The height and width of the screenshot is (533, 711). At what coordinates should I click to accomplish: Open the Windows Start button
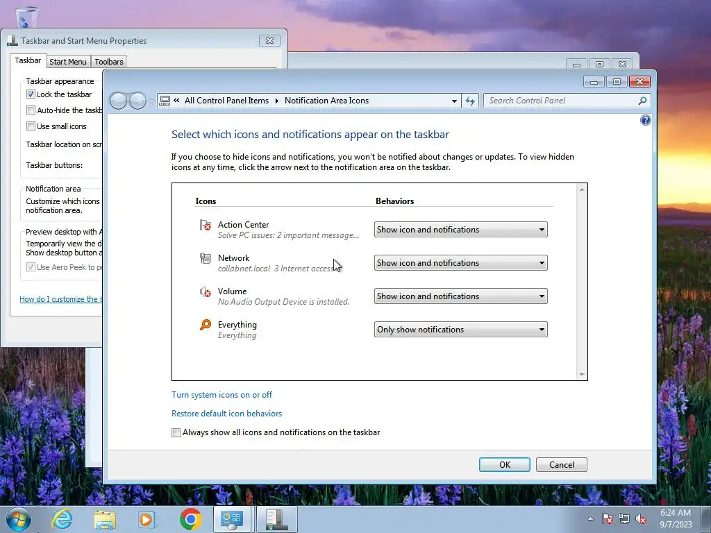pyautogui.click(x=19, y=519)
